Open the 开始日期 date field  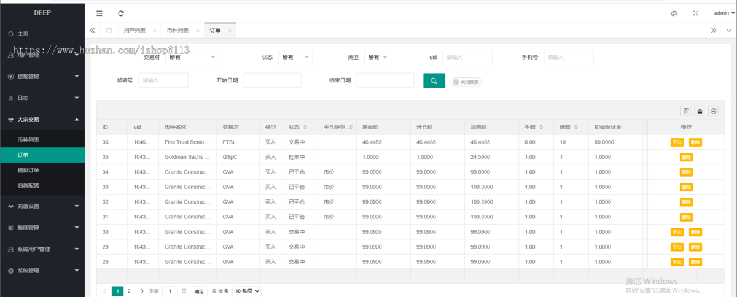273,80
